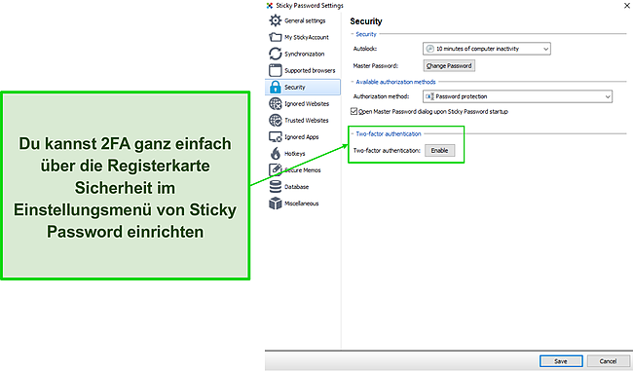This screenshot has height=371, width=633.
Task: Click the Security padlock icon
Action: pos(276,87)
